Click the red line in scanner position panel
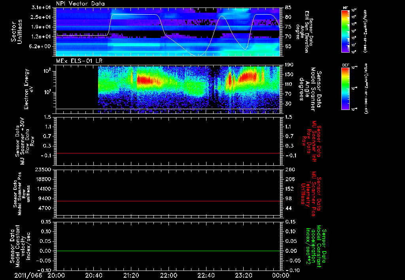 (x=168, y=201)
